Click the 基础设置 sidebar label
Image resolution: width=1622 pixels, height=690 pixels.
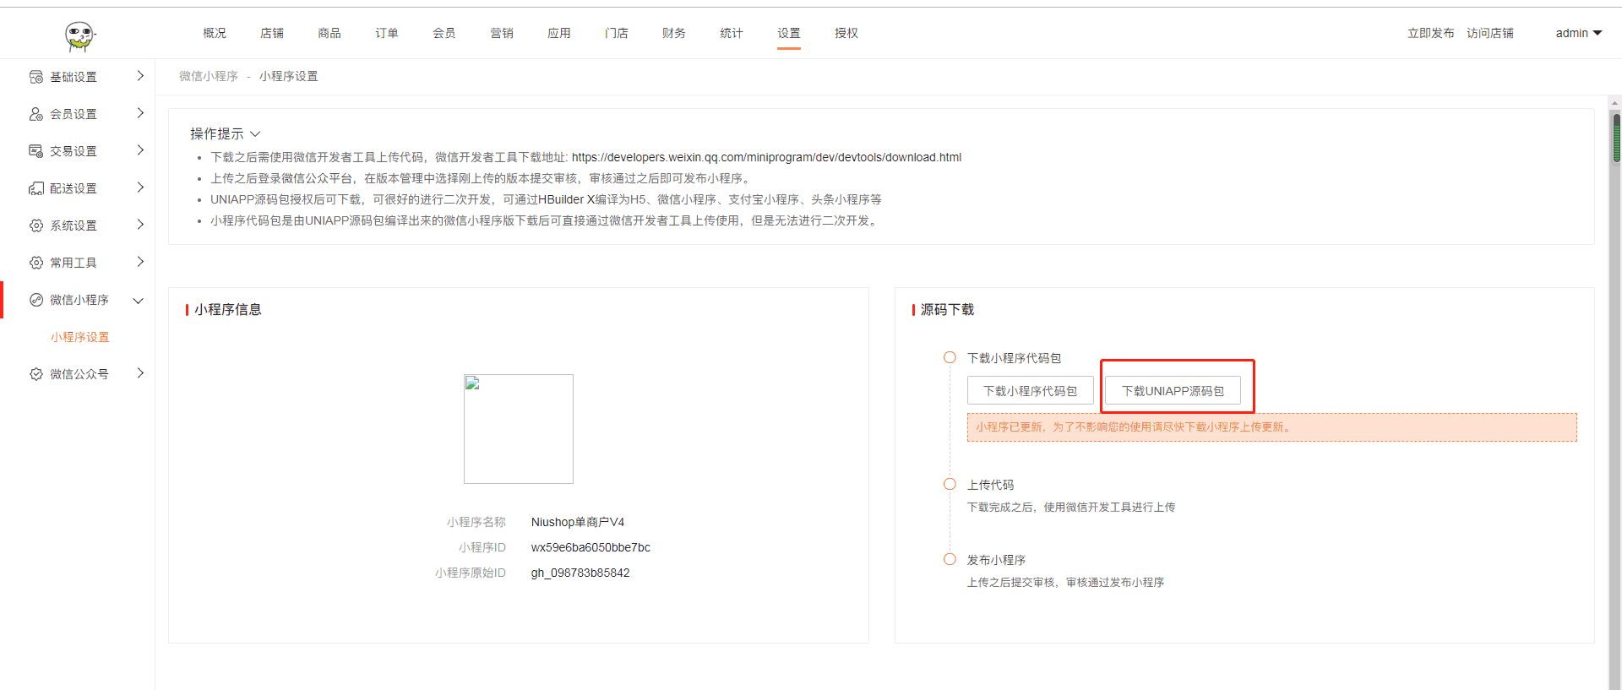73,77
